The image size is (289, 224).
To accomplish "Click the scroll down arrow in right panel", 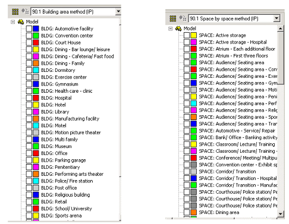I will coord(280,214).
